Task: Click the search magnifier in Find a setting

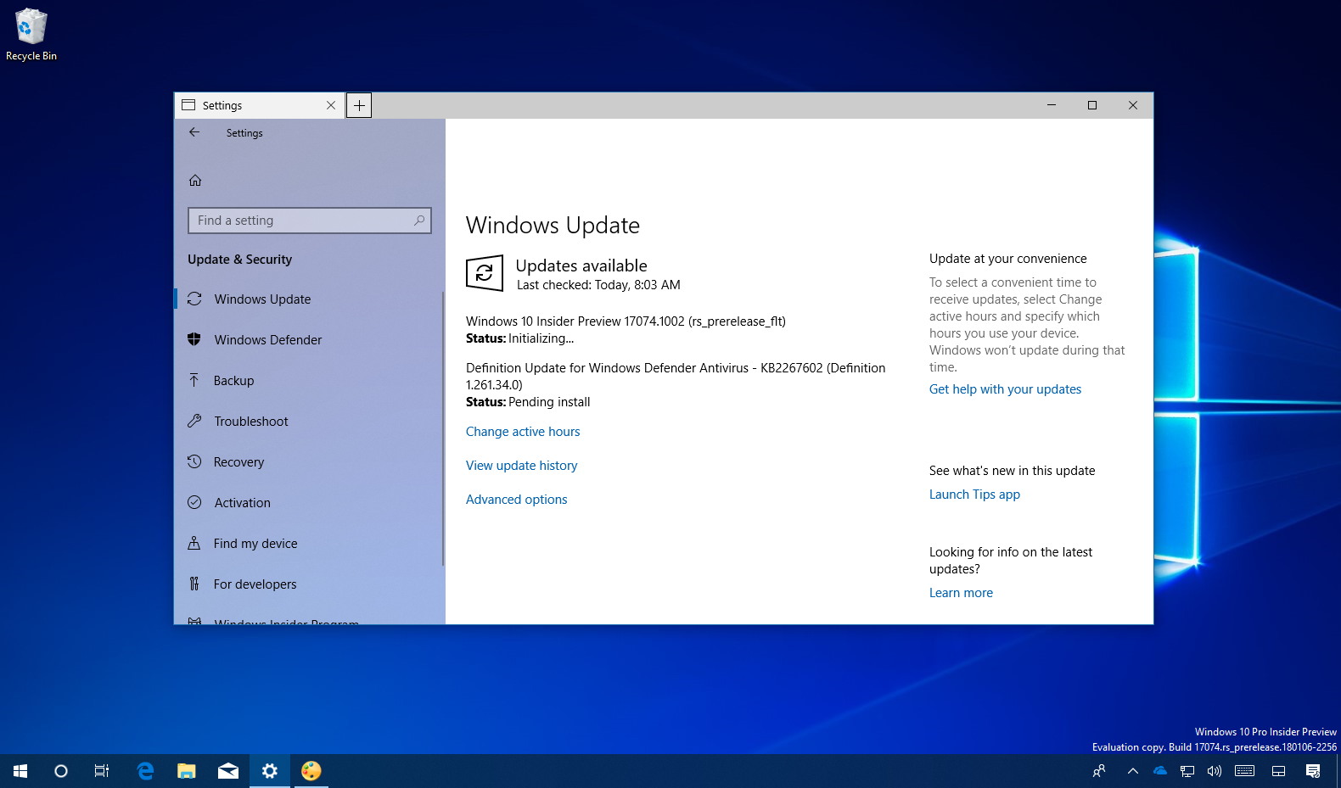Action: click(x=419, y=221)
